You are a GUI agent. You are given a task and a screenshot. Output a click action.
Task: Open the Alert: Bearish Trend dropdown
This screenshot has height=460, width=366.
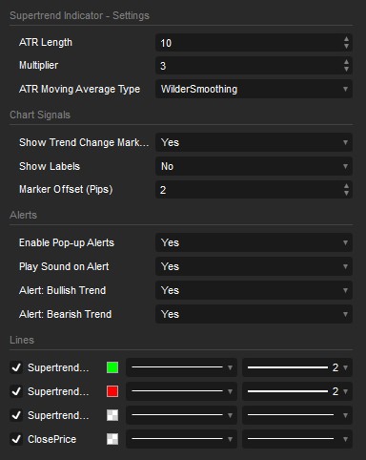coord(254,314)
